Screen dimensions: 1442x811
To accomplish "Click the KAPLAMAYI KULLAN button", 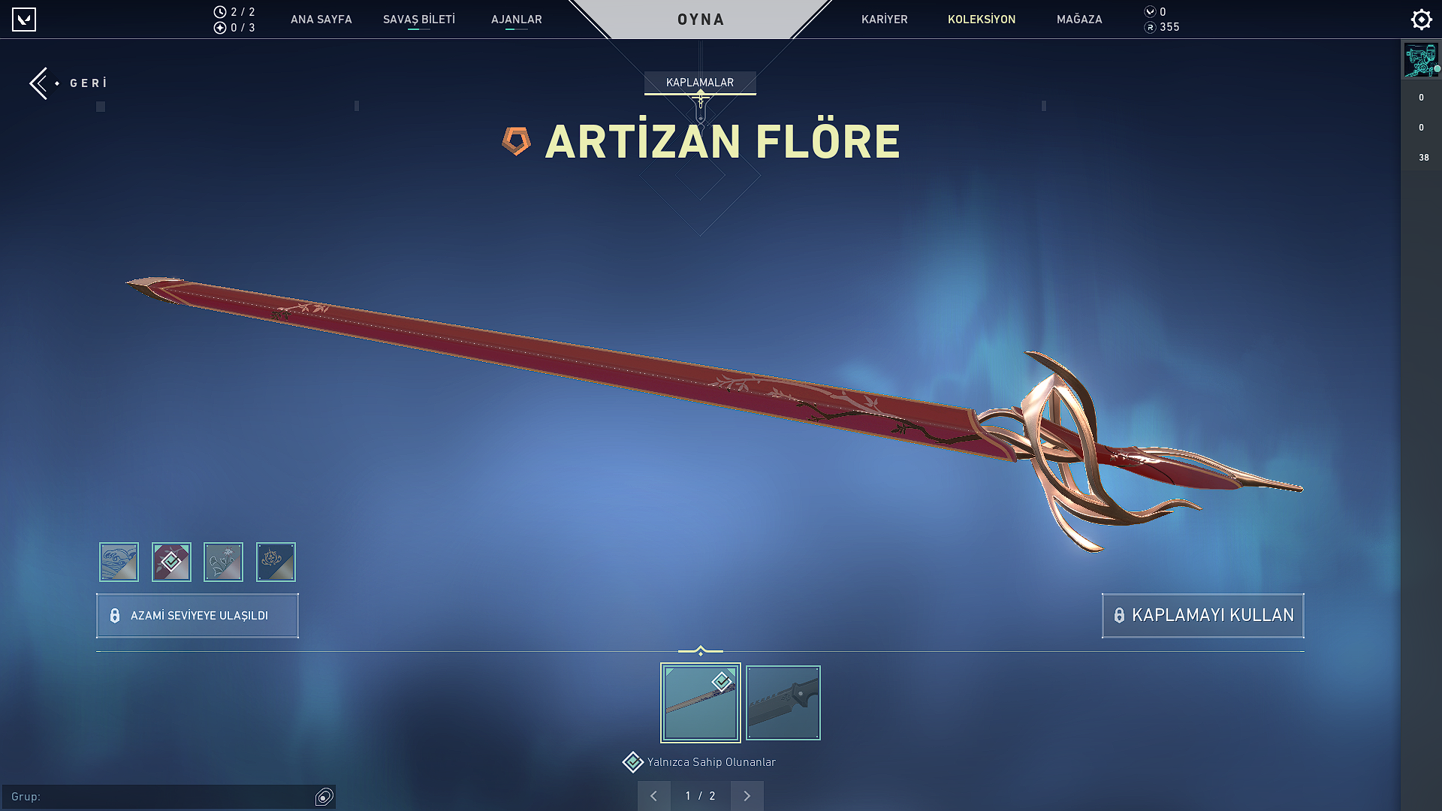I will pyautogui.click(x=1203, y=616).
